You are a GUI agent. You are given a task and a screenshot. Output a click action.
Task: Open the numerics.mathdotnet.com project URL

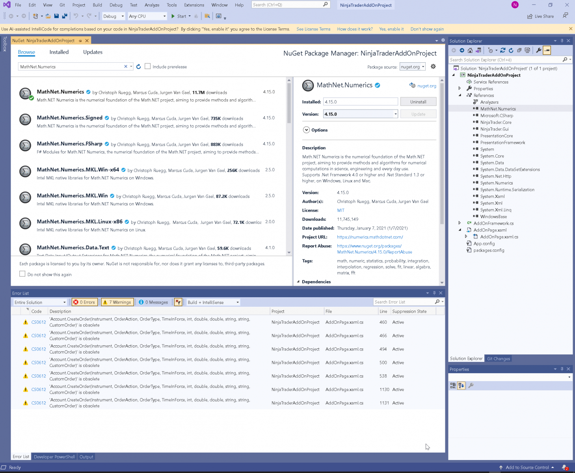[x=370, y=237]
